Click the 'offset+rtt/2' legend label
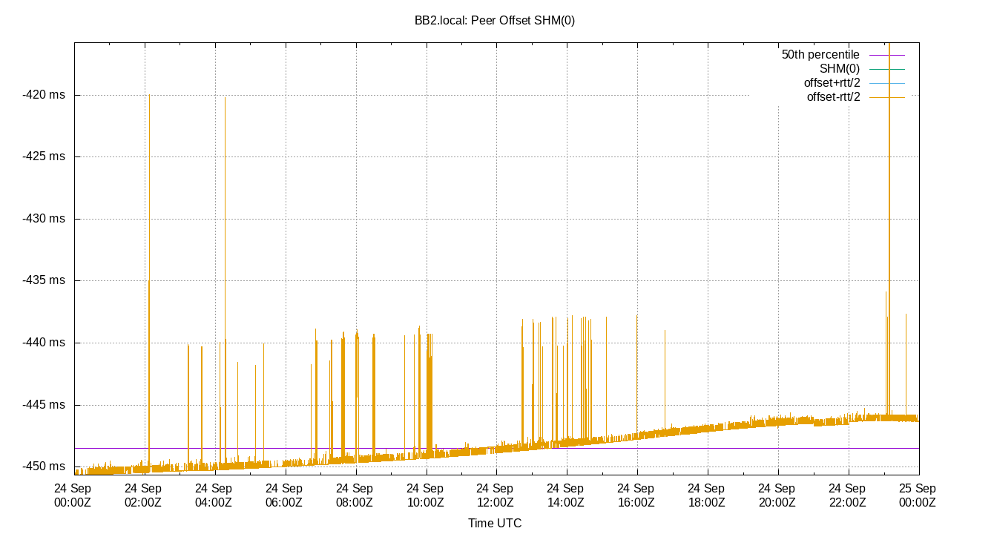994x534 pixels. [x=832, y=83]
